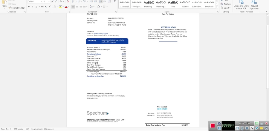Screen dimensions: 269x131
Task: Set right-to-left text direction
Action: [105, 1]
